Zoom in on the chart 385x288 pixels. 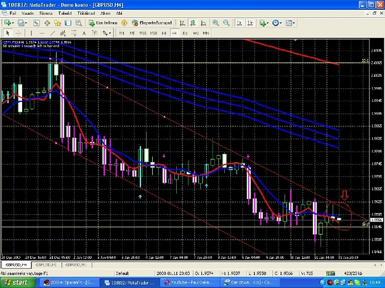coord(216,23)
